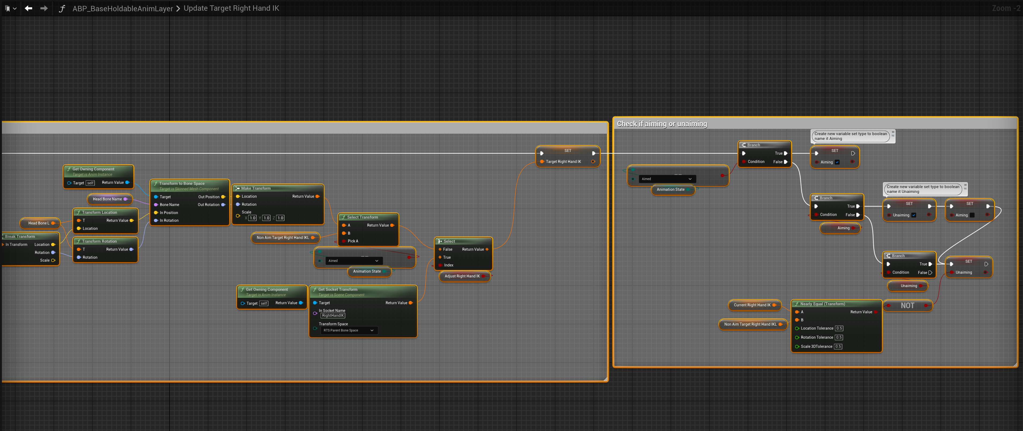Click the Make Transform node icon
Image resolution: width=1023 pixels, height=431 pixels.
[x=237, y=189]
